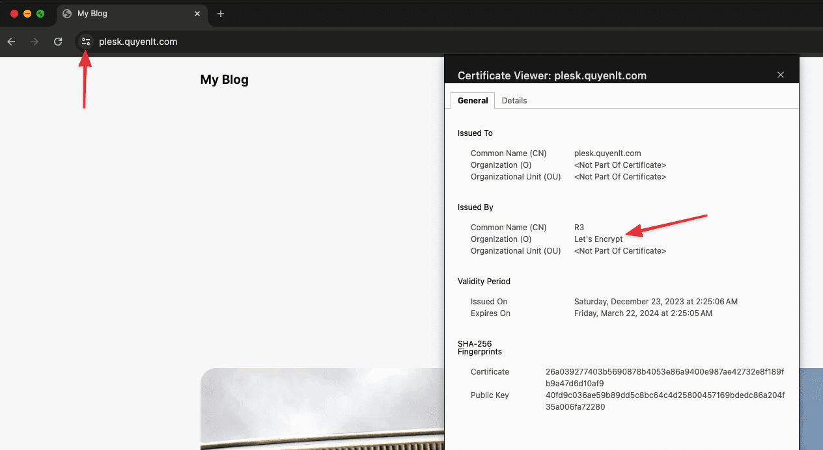Click globe favicon on My Blog tab
The height and width of the screenshot is (450, 823).
(67, 14)
